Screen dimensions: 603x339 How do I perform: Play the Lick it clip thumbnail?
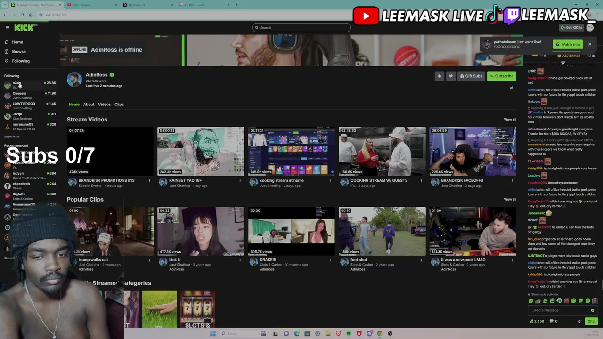pos(201,231)
